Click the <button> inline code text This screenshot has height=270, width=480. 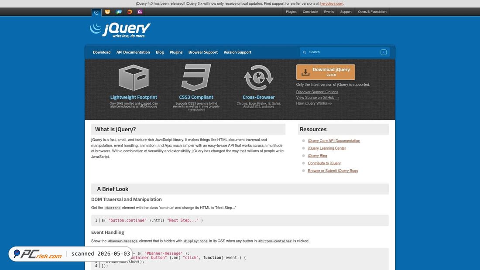[113, 208]
